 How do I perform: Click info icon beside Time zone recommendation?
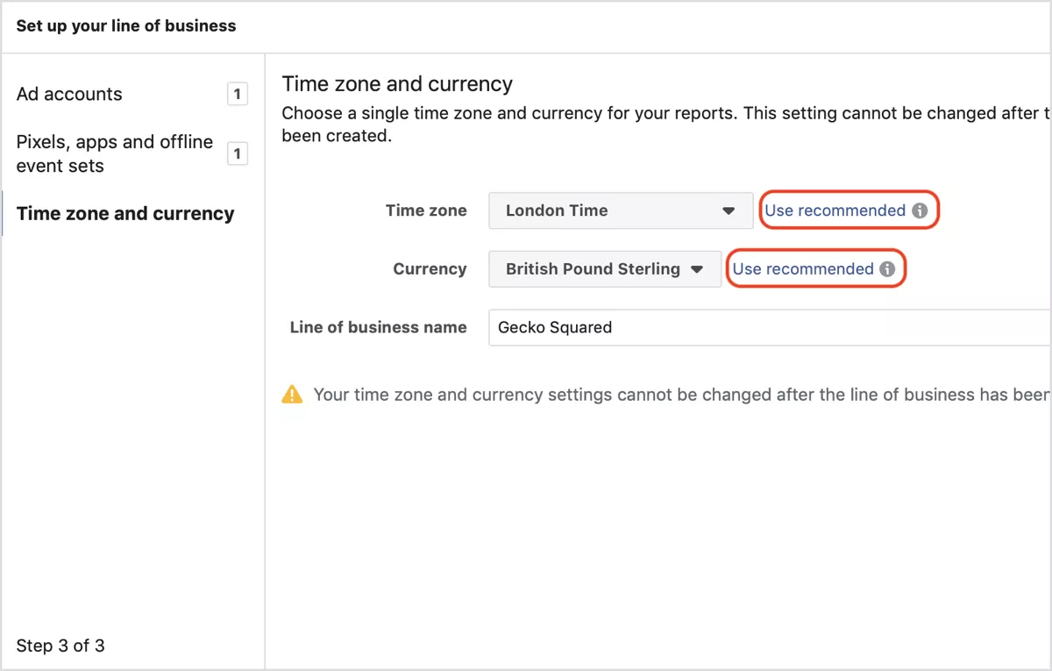tap(920, 211)
